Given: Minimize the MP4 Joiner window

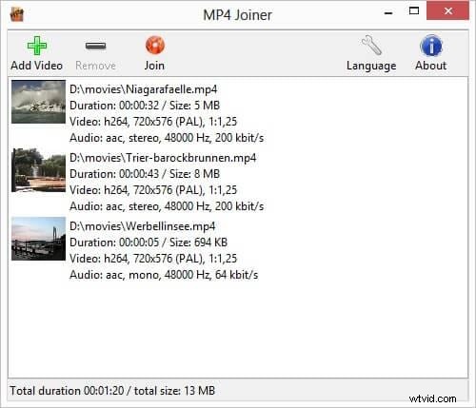Looking at the screenshot, I should (x=388, y=12).
